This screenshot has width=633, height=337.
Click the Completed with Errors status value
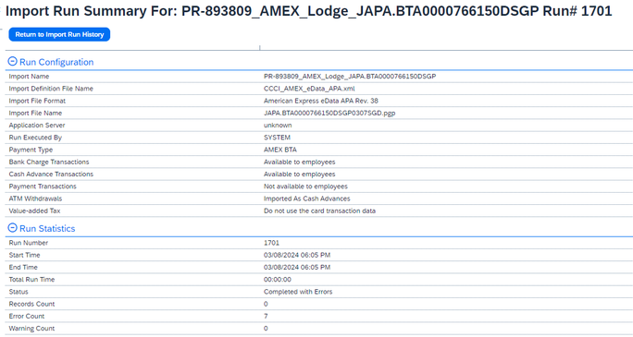(x=298, y=292)
